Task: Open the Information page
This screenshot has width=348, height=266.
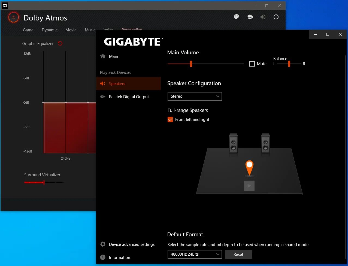Action: 128,257
